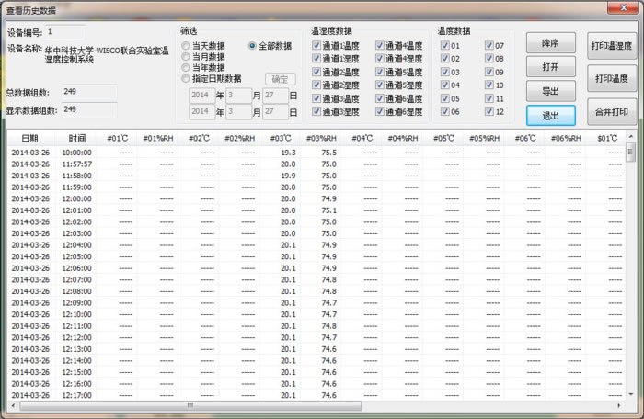The height and width of the screenshot is (419, 644).
Task: Toggle temperature data checkbox 12
Action: click(x=489, y=111)
